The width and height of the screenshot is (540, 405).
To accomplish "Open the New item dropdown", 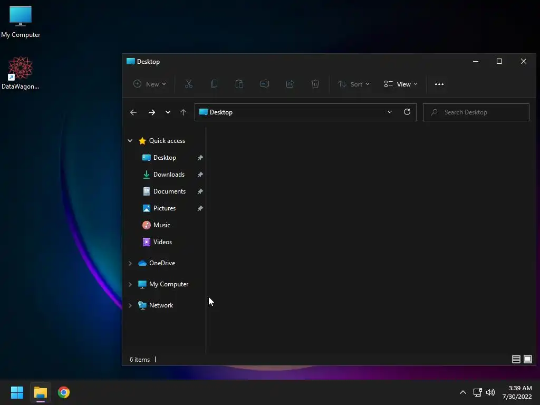I will [x=150, y=84].
